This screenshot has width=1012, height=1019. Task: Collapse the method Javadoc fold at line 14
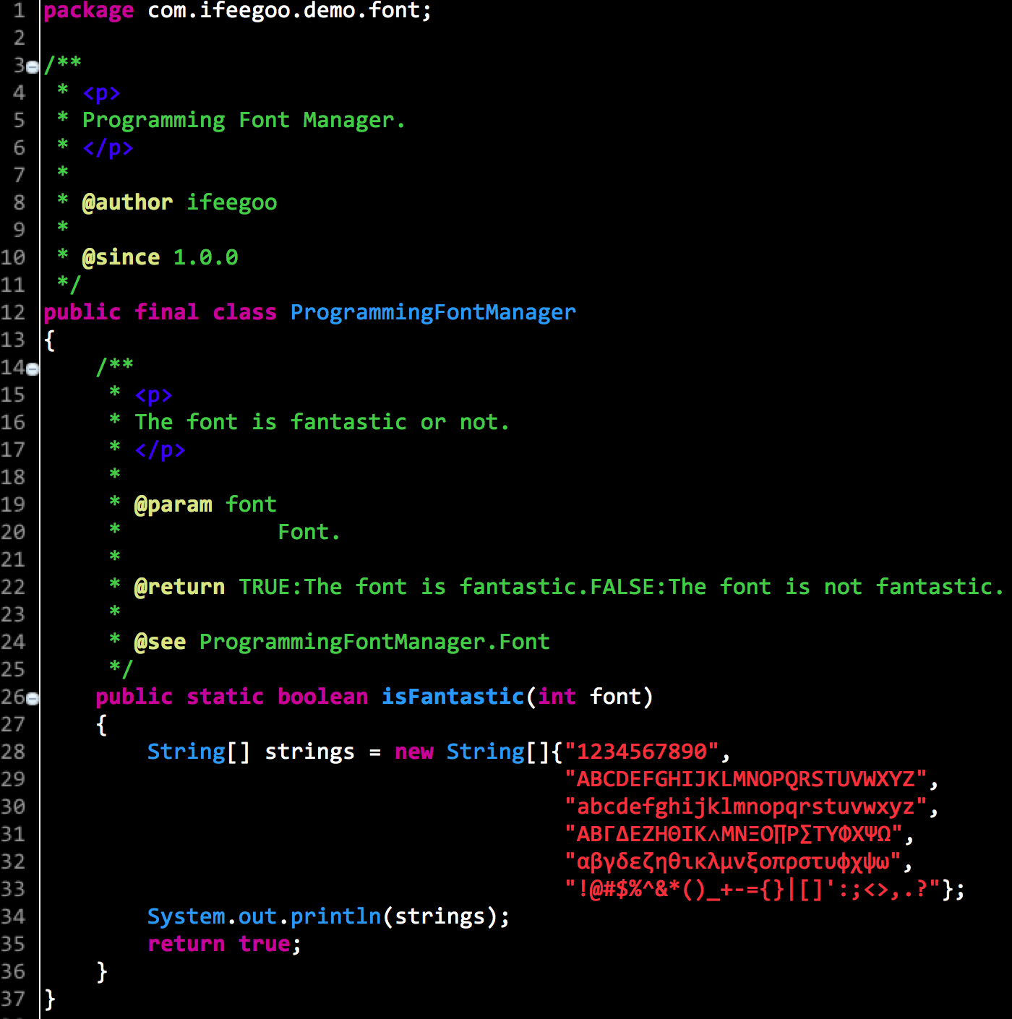[32, 369]
